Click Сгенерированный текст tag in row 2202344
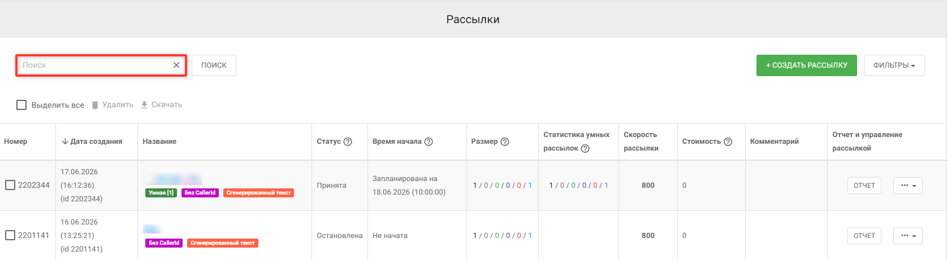Screen dimensions: 947x260 click(258, 193)
